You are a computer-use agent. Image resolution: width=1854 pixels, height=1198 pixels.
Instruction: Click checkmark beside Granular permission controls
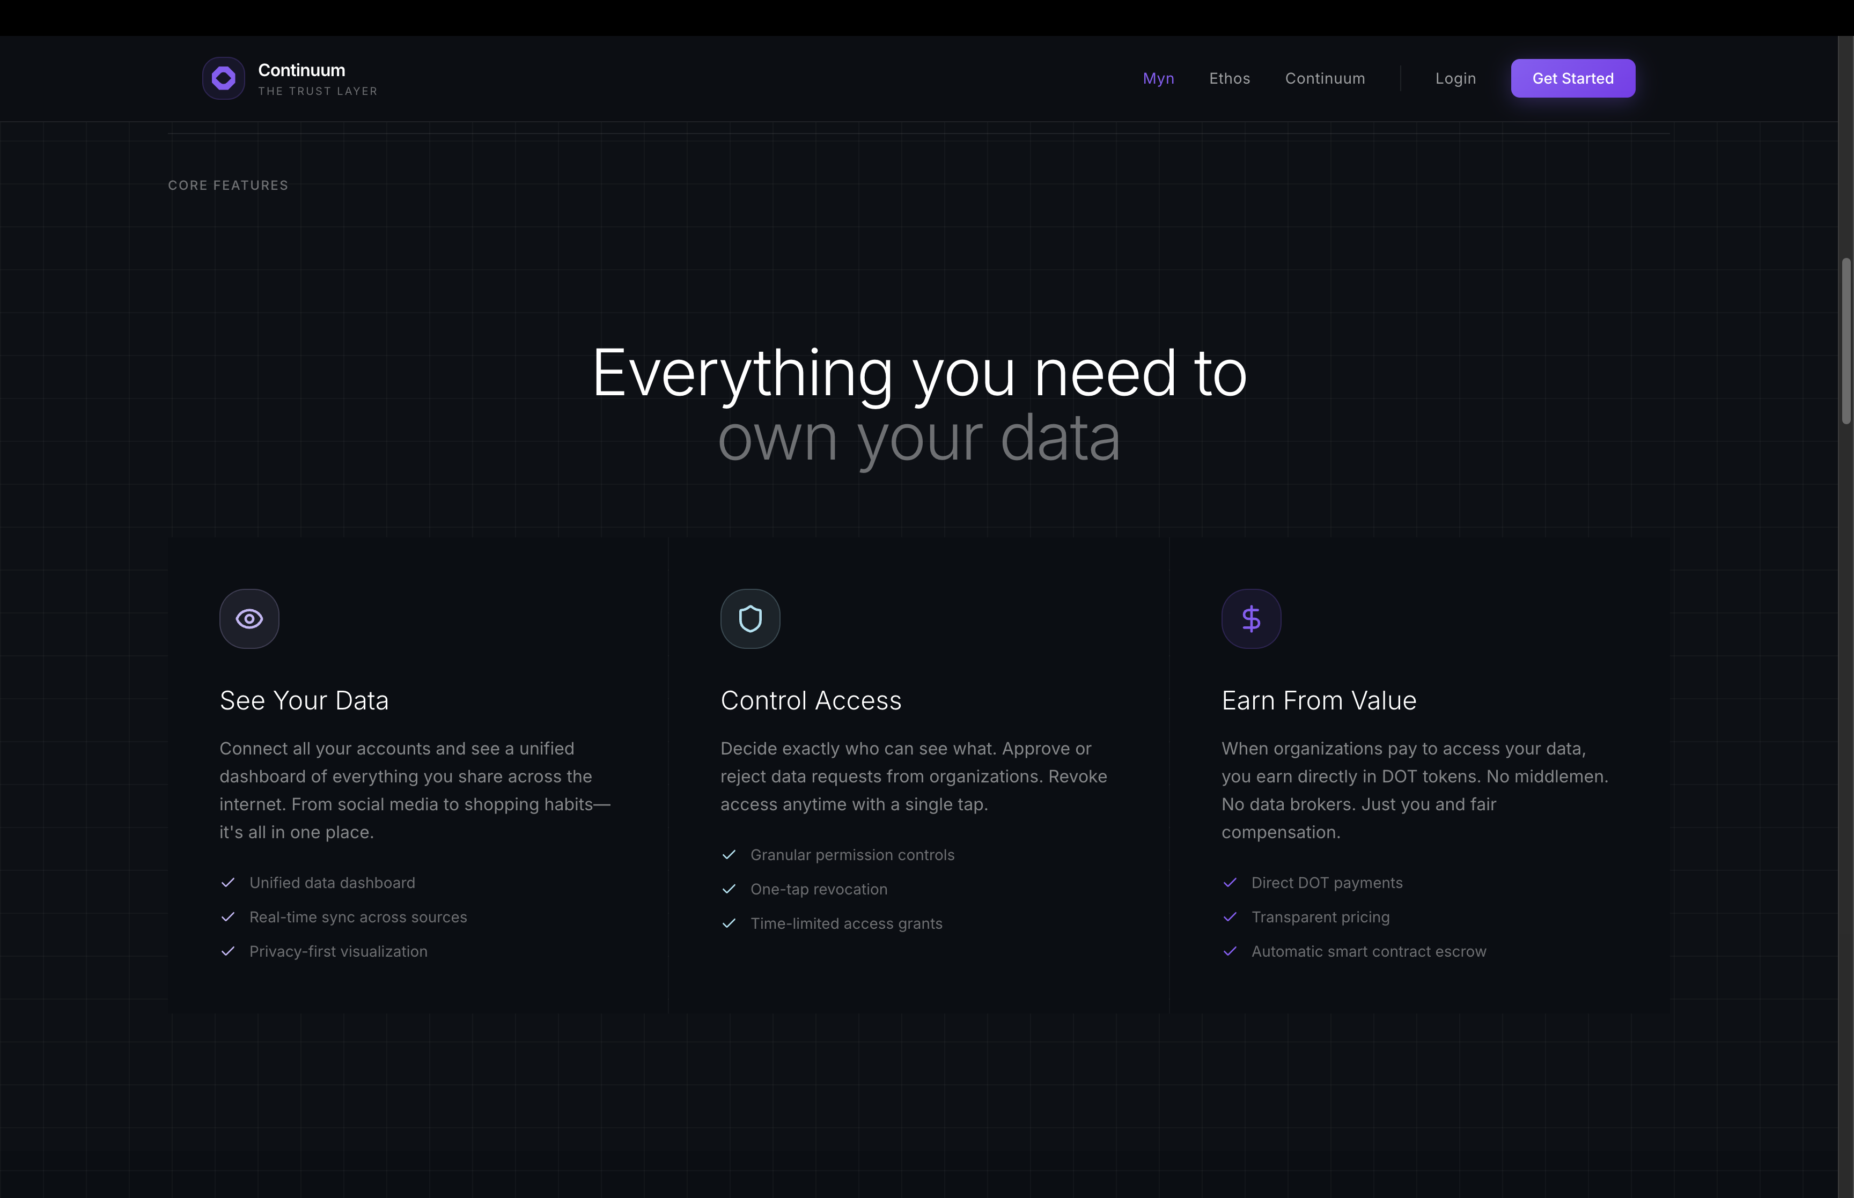[x=729, y=854]
